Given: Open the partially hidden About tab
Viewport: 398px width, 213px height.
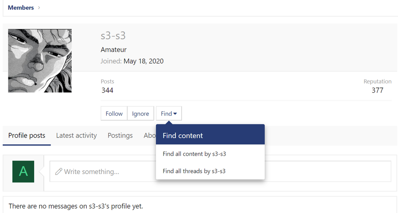Looking at the screenshot, I should pyautogui.click(x=149, y=136).
